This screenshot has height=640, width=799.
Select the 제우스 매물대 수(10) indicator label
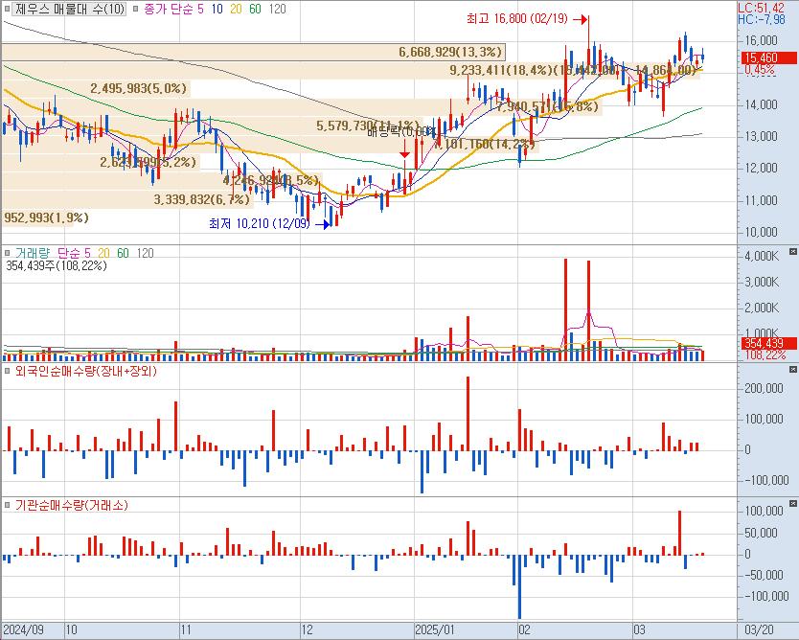69,9
